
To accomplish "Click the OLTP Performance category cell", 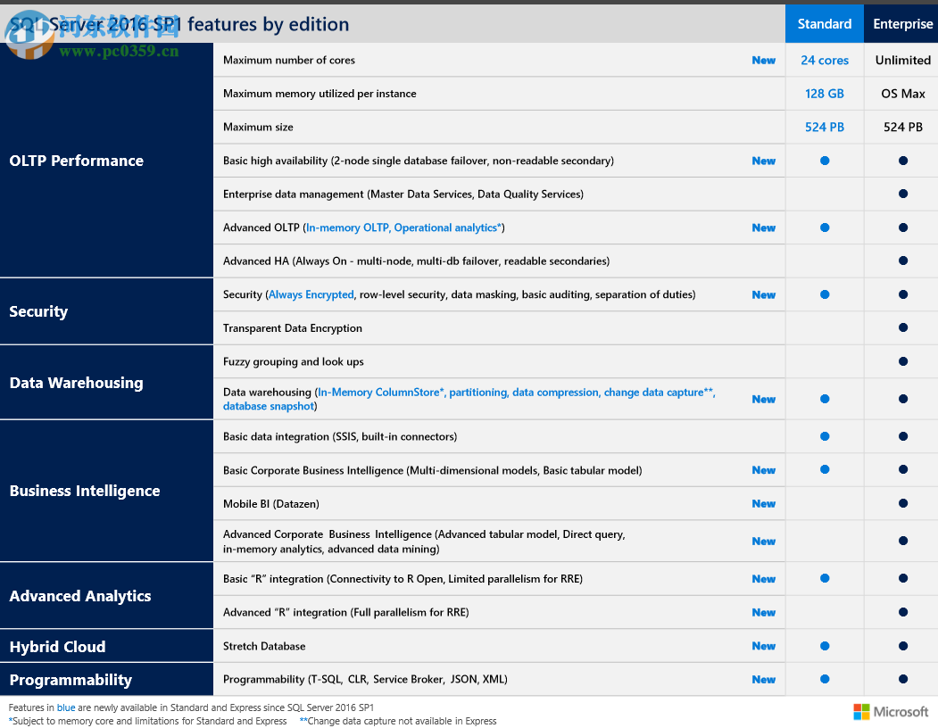I will (x=77, y=161).
